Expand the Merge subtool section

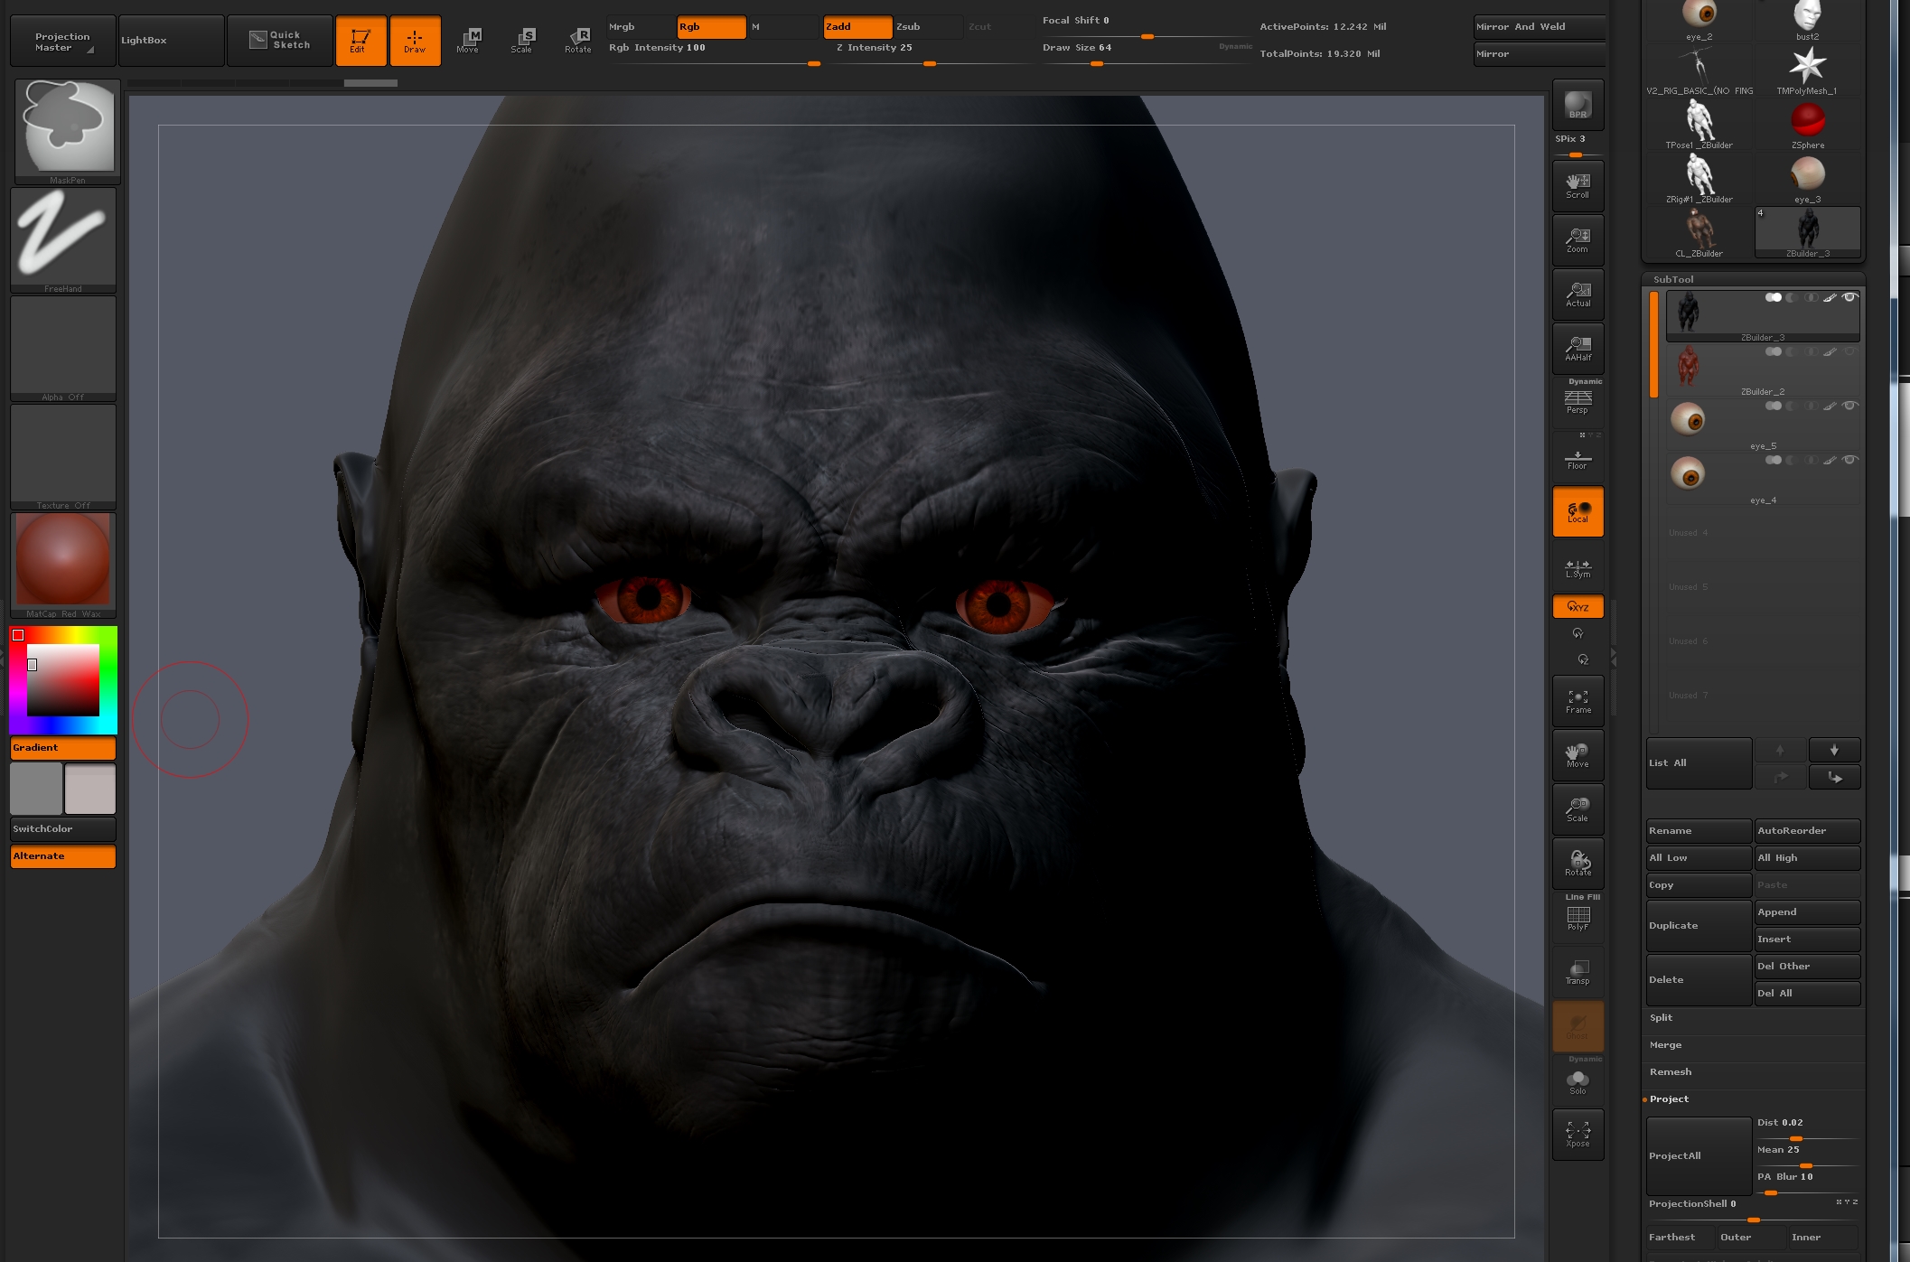click(x=1665, y=1045)
